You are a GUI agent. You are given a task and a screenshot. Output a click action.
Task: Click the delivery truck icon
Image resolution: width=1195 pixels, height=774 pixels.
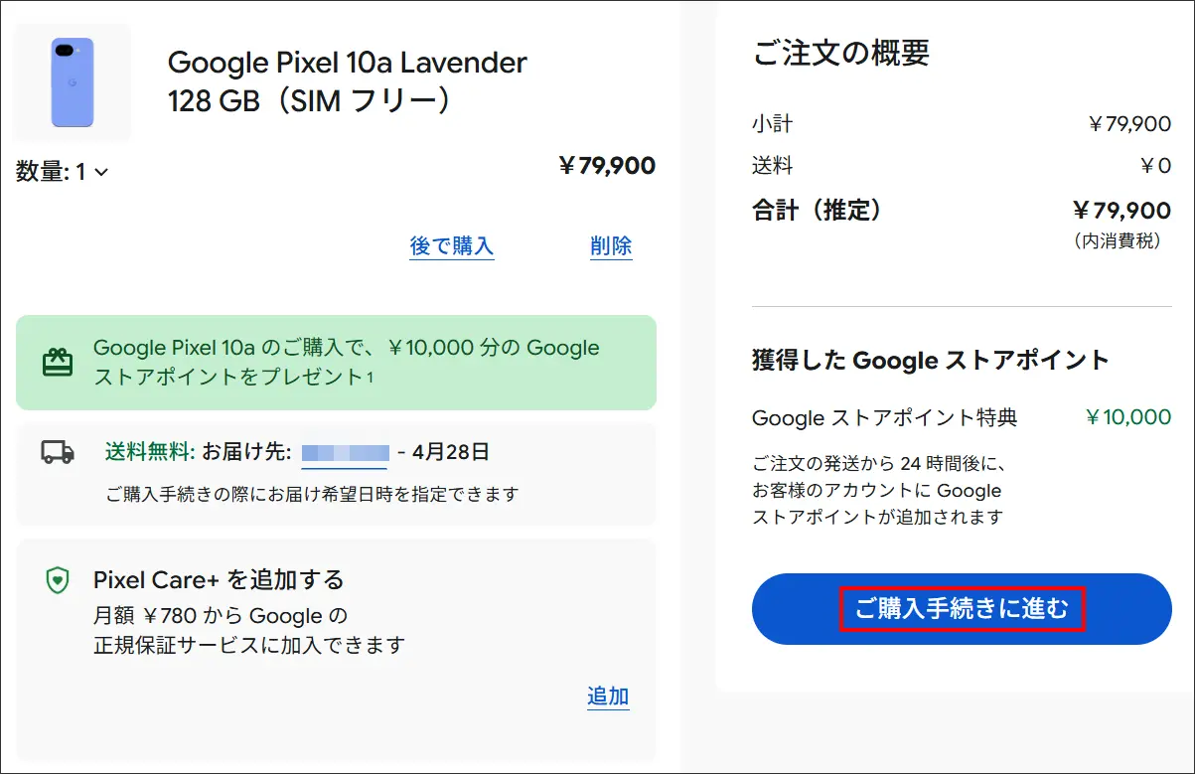[58, 452]
